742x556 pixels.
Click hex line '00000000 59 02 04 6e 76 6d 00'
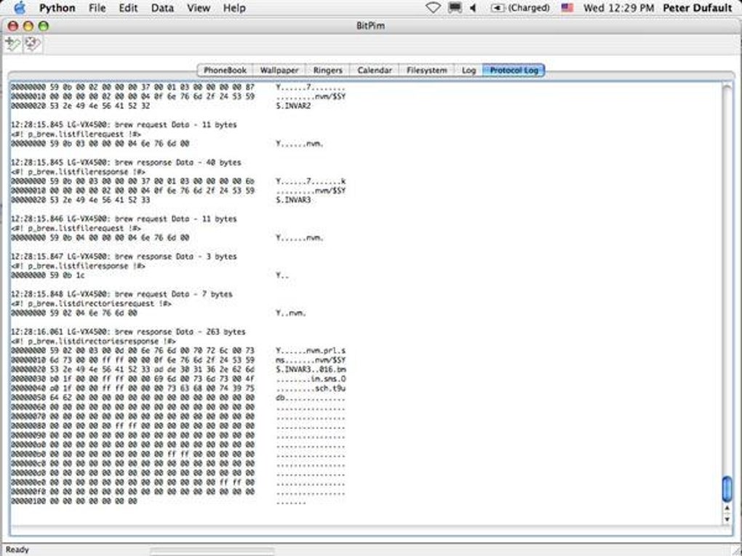[x=73, y=313]
